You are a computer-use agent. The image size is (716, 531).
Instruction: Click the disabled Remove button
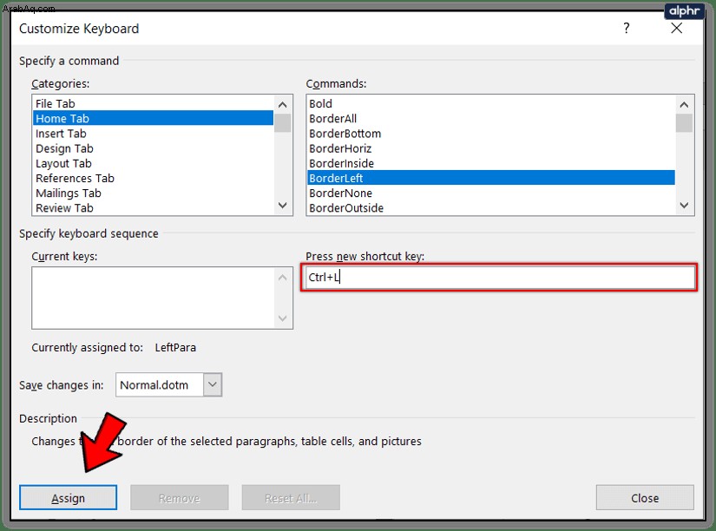180,498
